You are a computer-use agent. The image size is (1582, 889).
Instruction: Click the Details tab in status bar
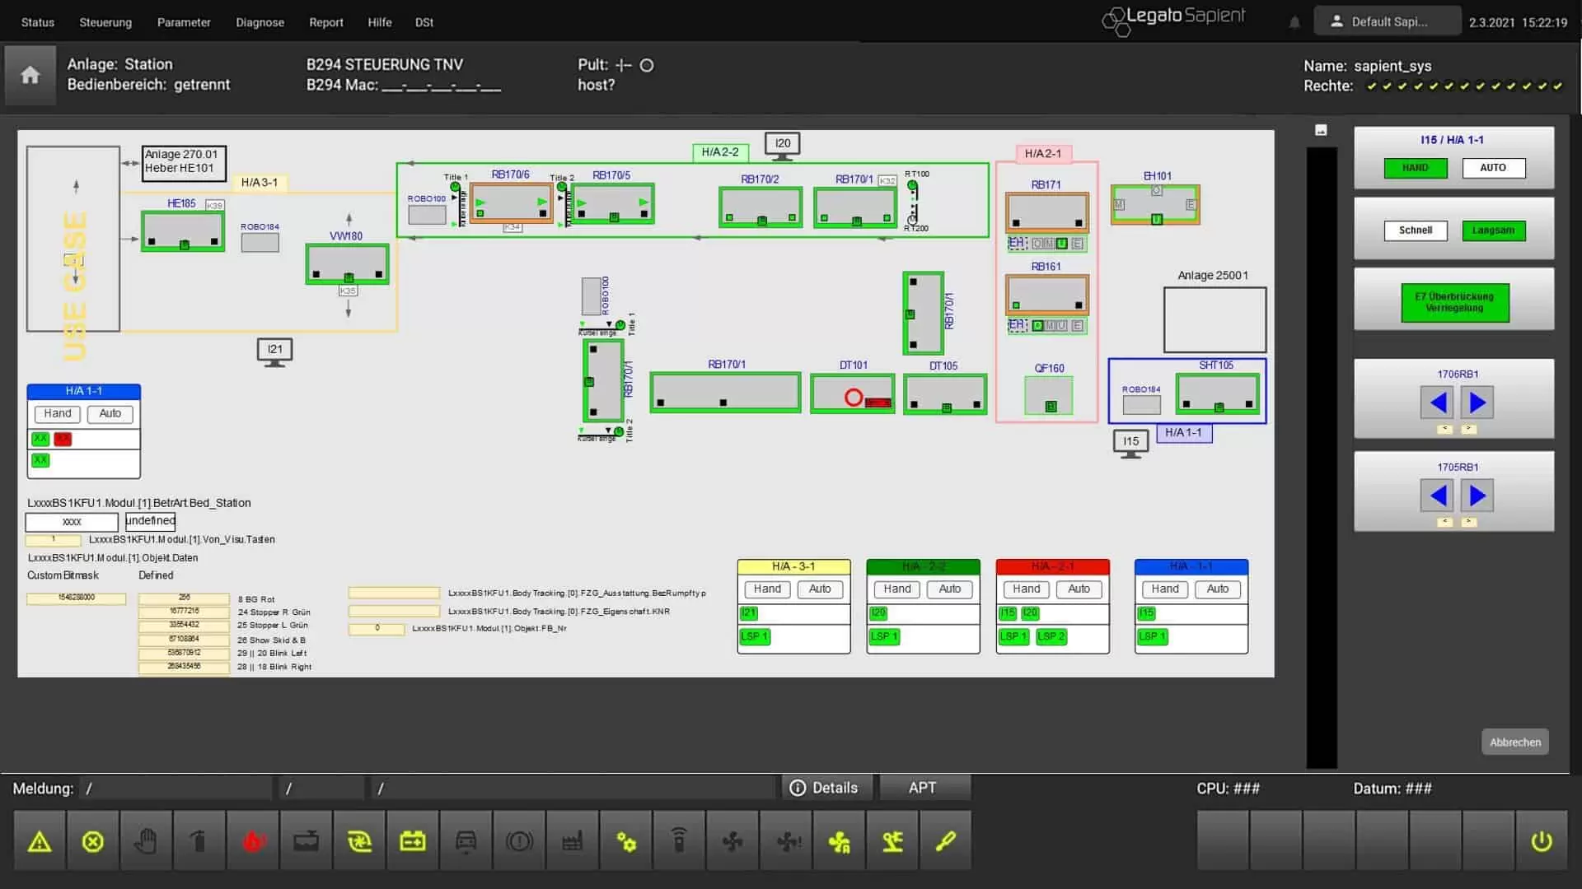point(824,788)
